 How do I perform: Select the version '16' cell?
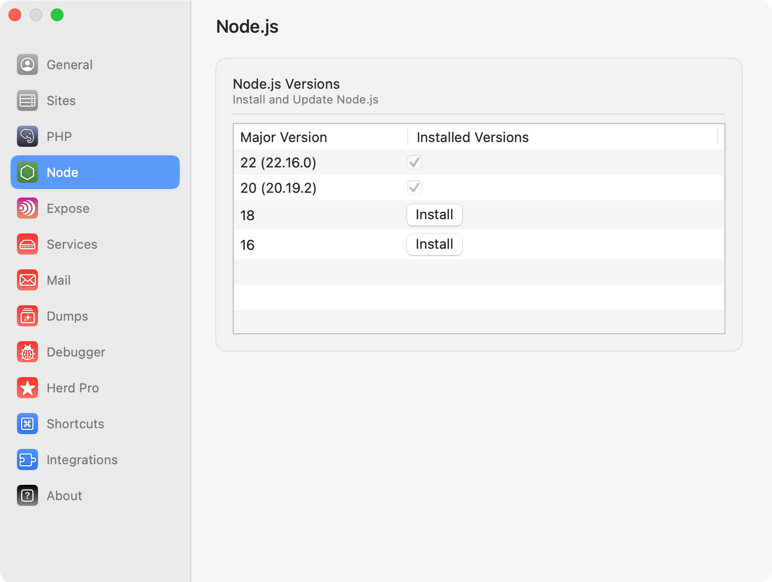click(247, 245)
